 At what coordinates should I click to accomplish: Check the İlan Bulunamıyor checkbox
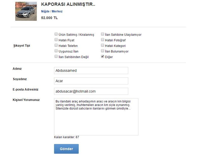[103, 51]
